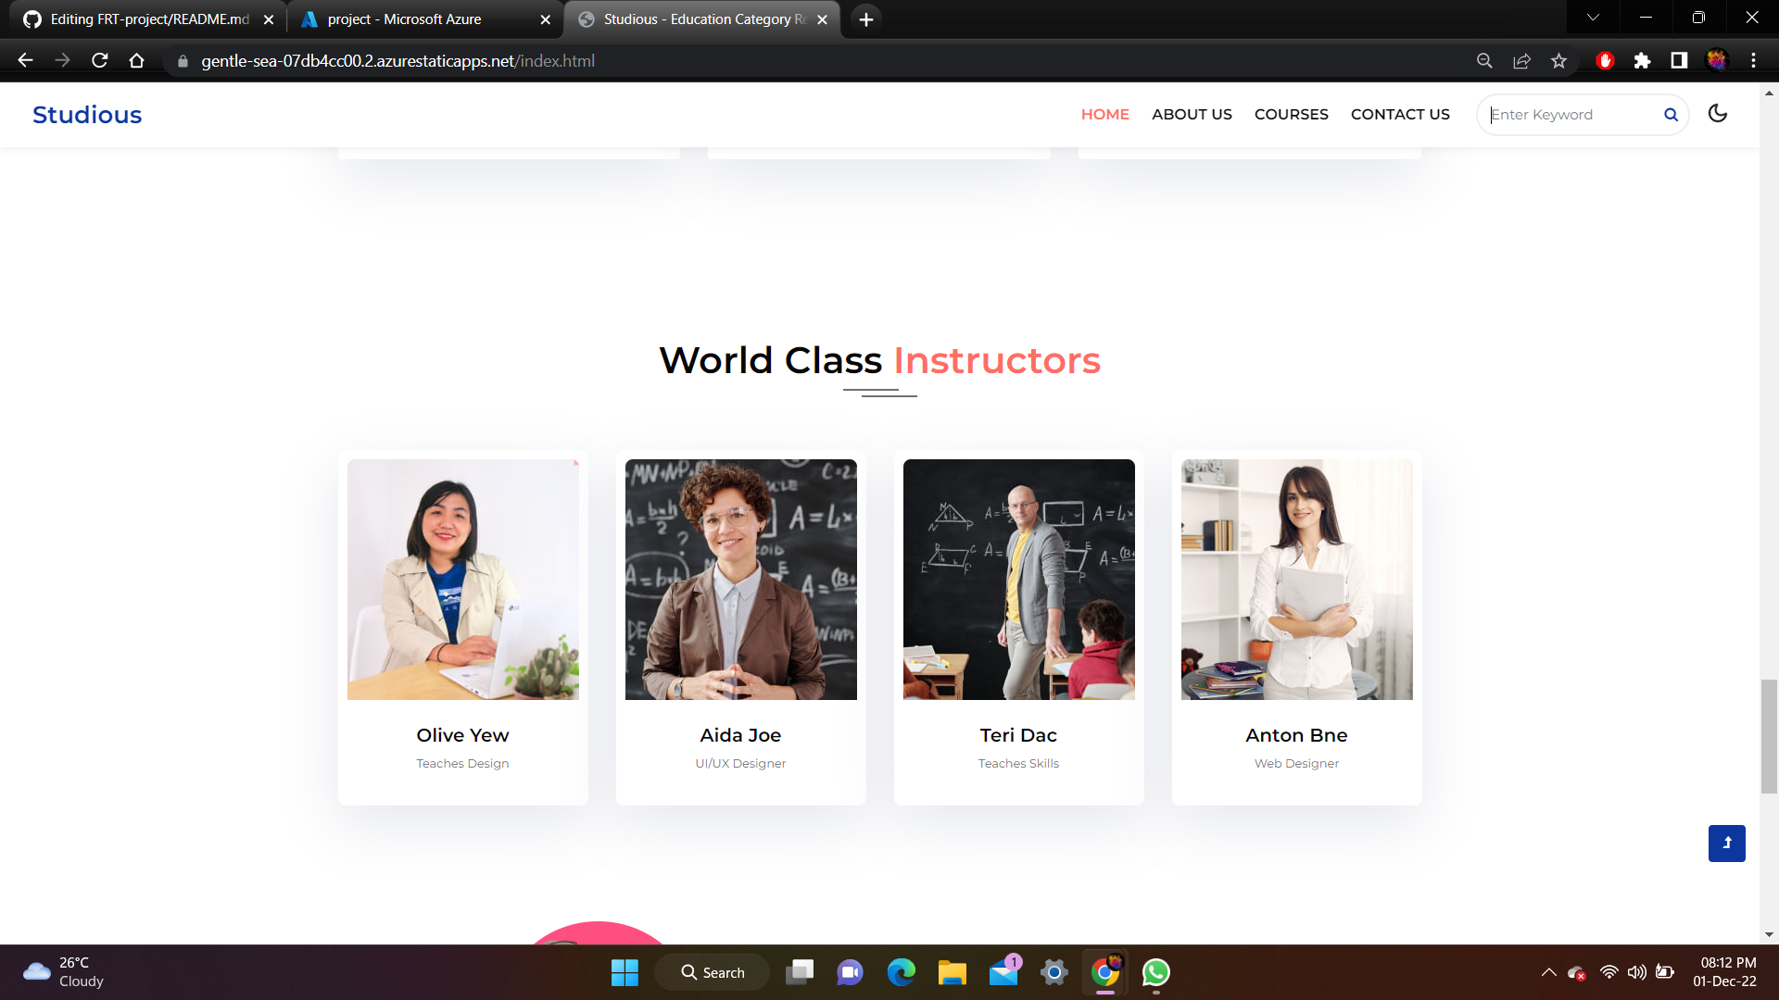Click the scroll-to-top arrow button
This screenshot has height=1000, width=1779.
[x=1726, y=843]
